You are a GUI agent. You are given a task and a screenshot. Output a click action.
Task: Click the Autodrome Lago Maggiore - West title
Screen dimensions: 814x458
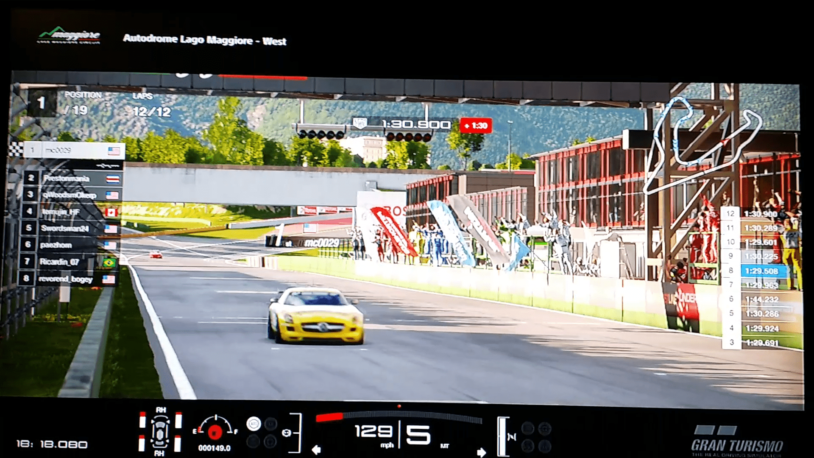click(x=205, y=40)
